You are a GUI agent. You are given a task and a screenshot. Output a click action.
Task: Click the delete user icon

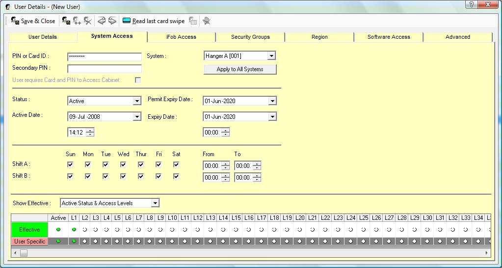click(x=88, y=21)
